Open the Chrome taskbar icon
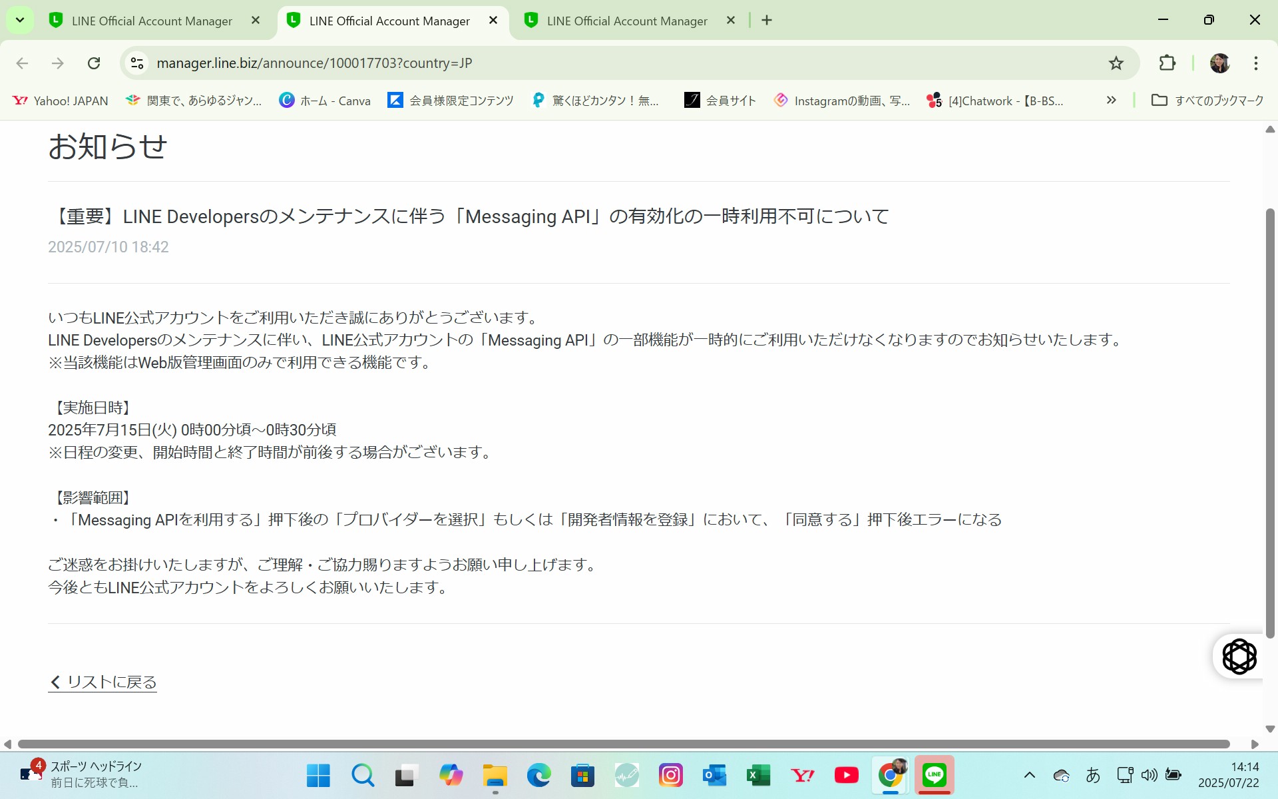Viewport: 1278px width, 799px height. tap(891, 775)
